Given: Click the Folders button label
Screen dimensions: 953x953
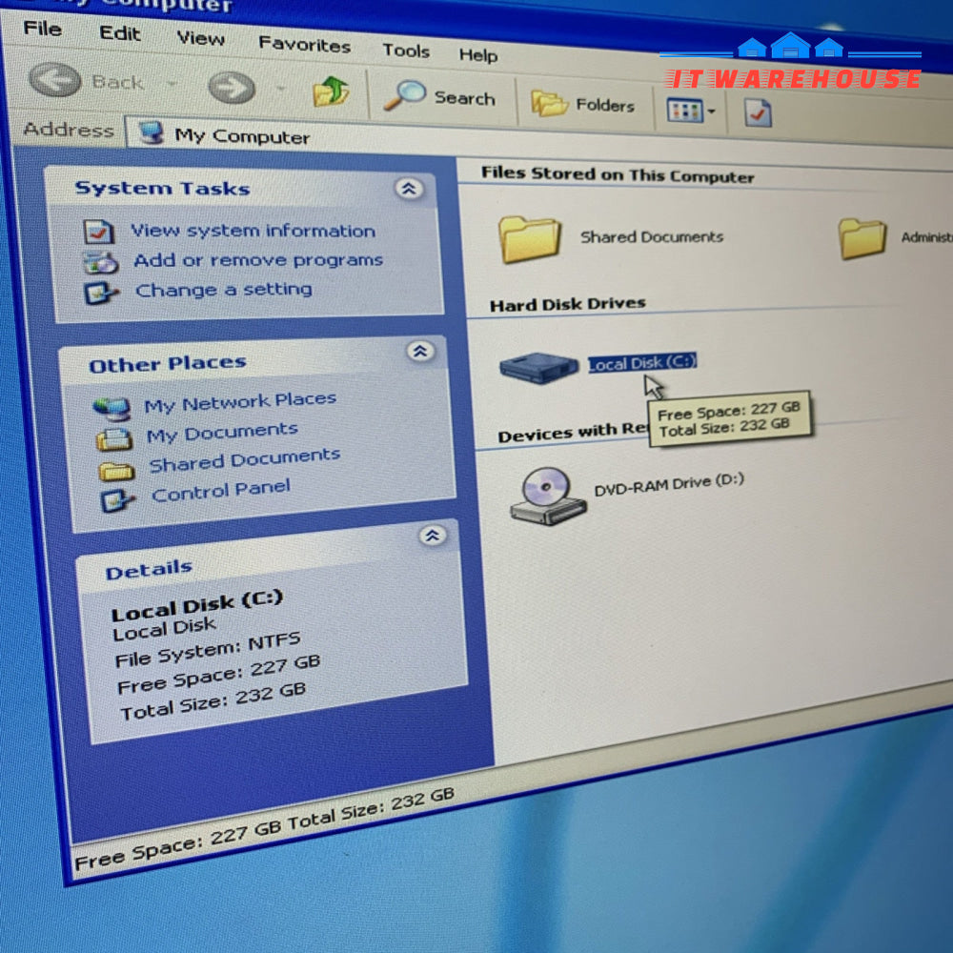Looking at the screenshot, I should (605, 105).
